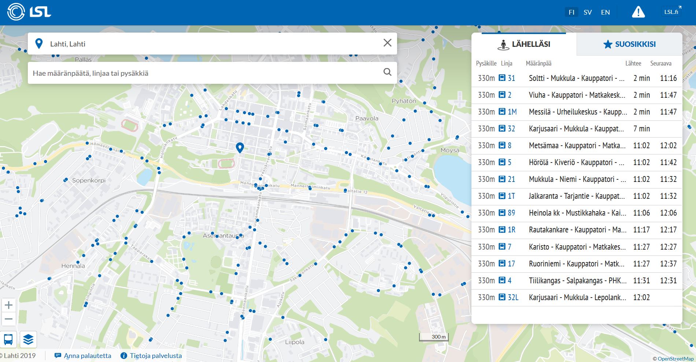Image resolution: width=696 pixels, height=362 pixels.
Task: Switch language to Swedish (SV)
Action: pos(588,12)
